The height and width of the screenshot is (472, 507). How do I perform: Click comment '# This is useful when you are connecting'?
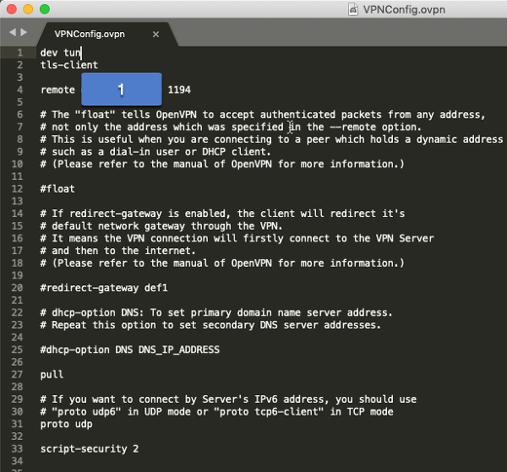point(271,139)
